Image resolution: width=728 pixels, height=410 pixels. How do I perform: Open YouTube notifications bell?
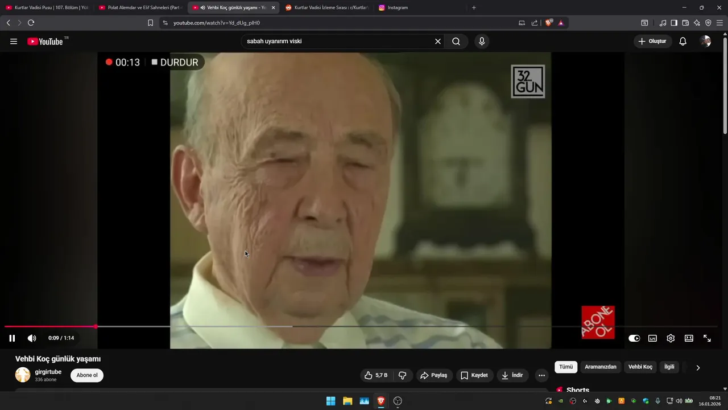(683, 42)
